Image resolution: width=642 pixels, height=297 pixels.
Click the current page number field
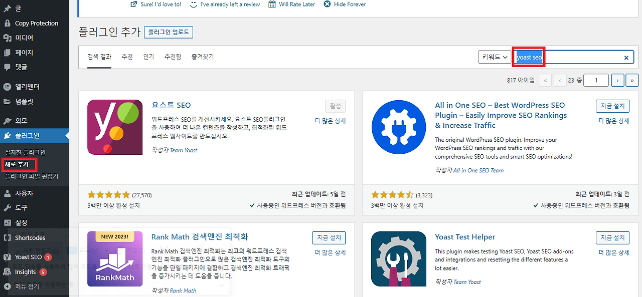tap(595, 80)
